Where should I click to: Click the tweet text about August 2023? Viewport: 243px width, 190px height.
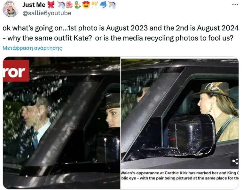point(121,33)
